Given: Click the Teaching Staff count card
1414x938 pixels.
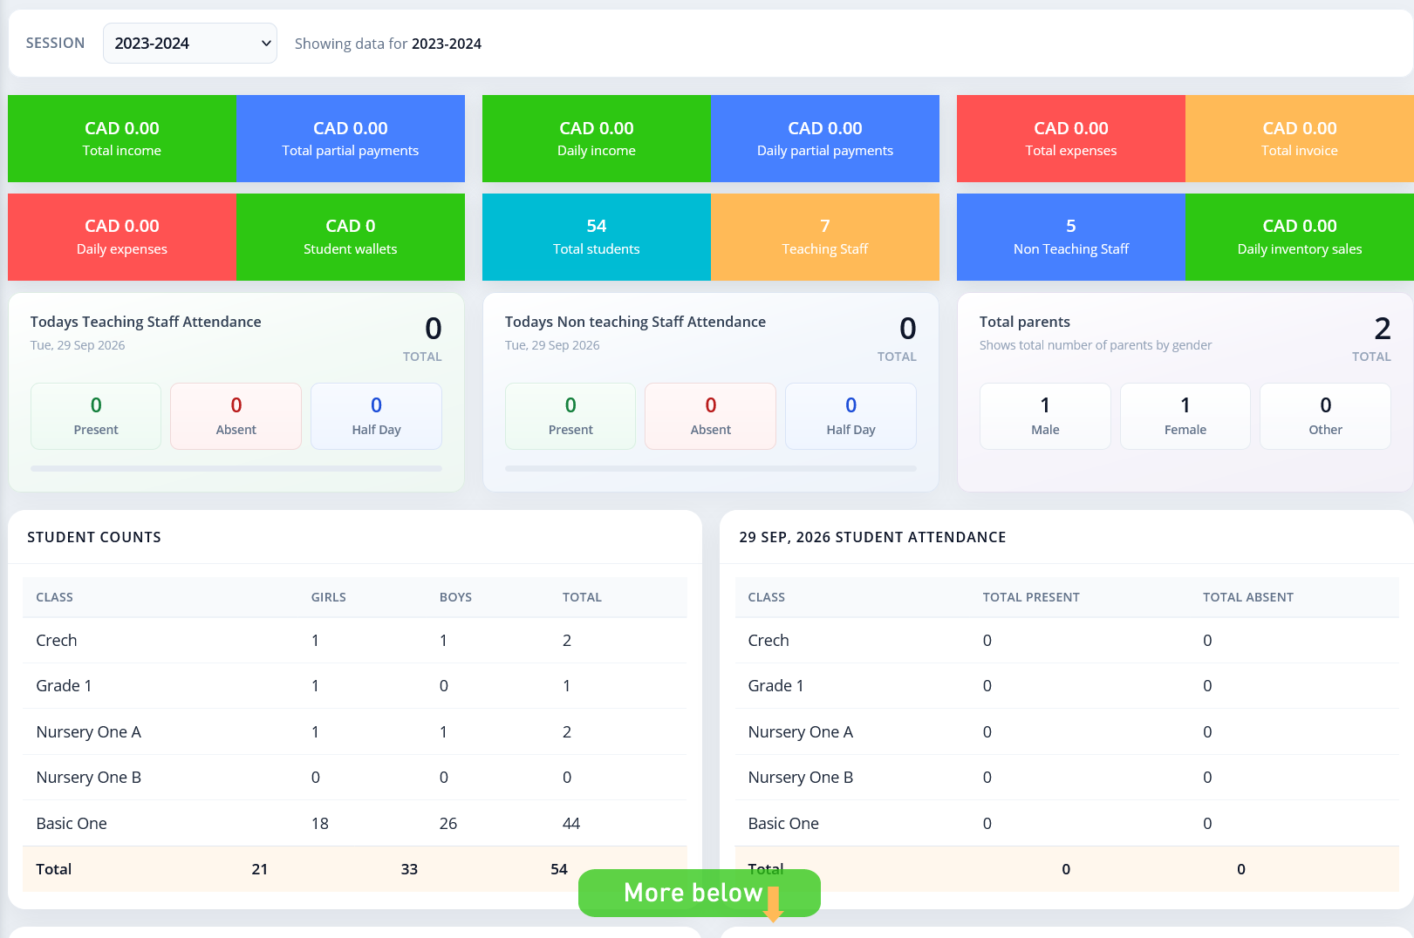Looking at the screenshot, I should [x=825, y=237].
